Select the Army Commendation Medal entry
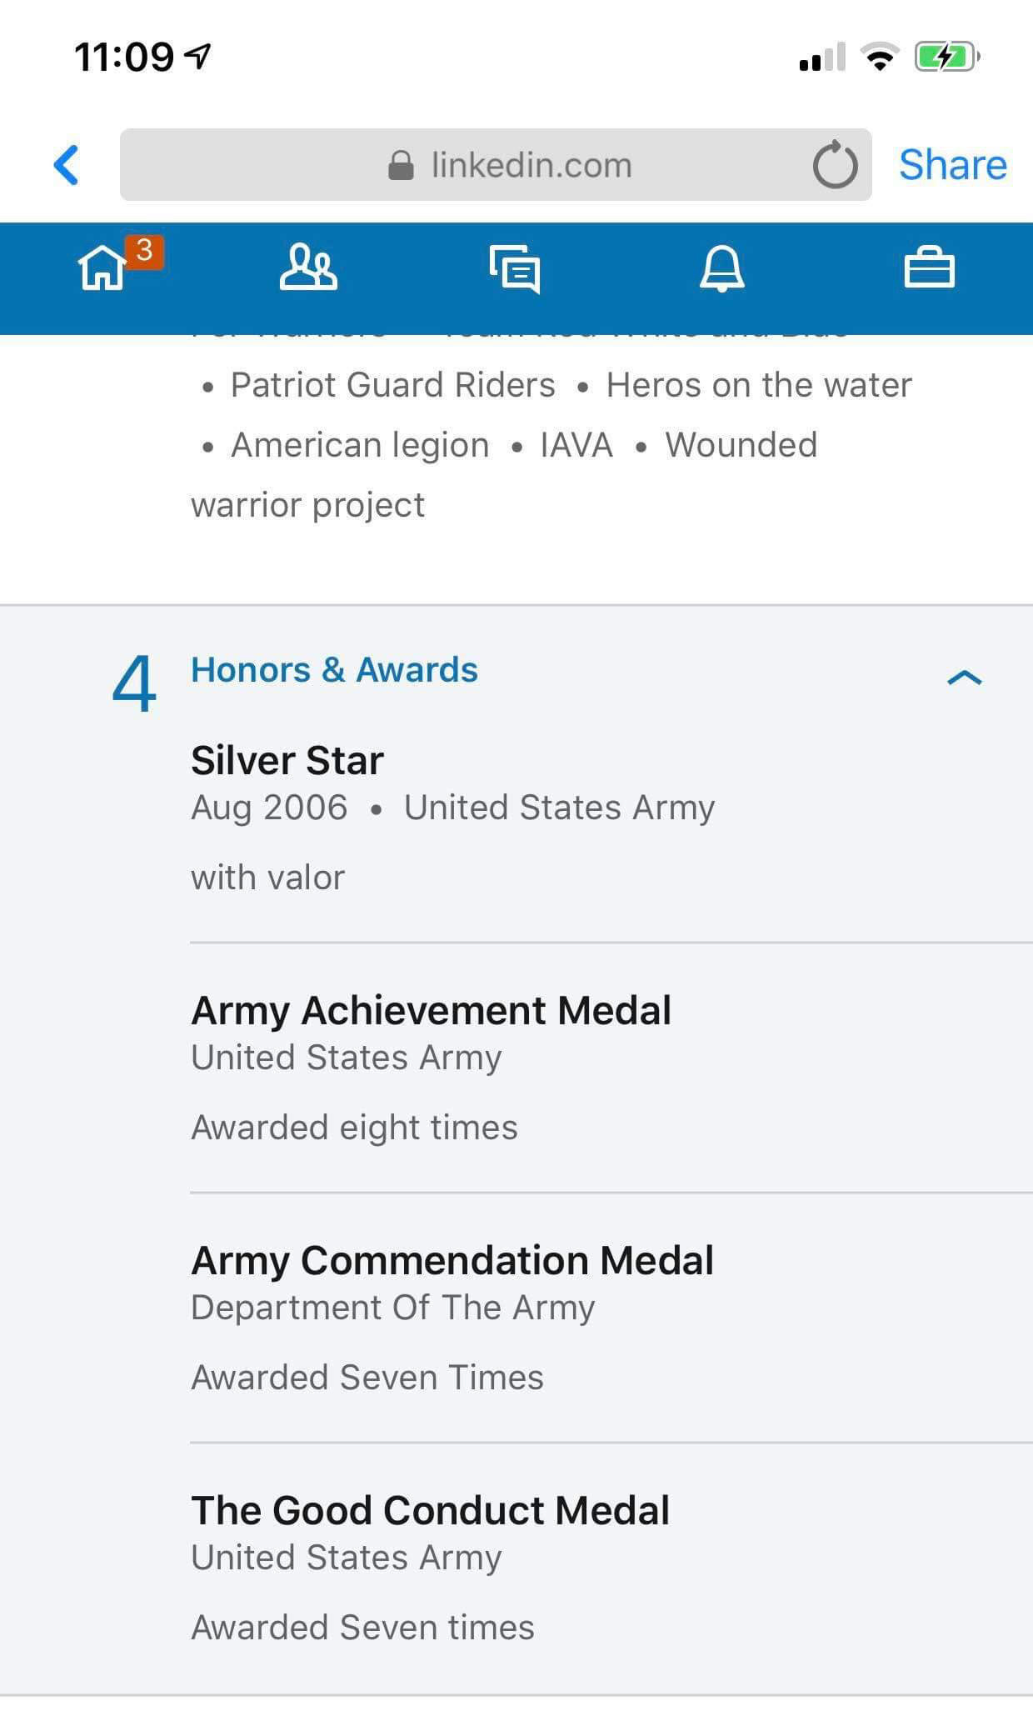 [x=452, y=1260]
